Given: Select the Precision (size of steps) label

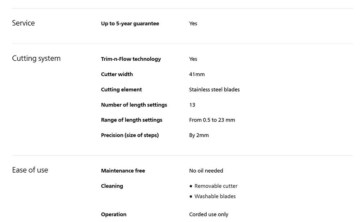Looking at the screenshot, I should (130, 135).
